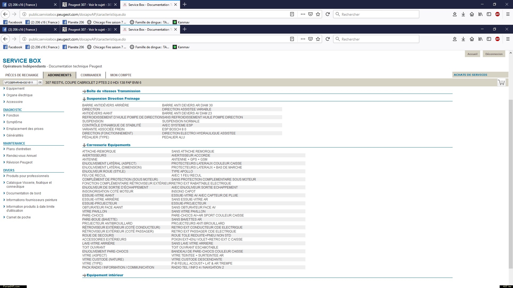Click OK button beside VIN field
Viewport: 513px width, 288px height.
[x=40, y=82]
